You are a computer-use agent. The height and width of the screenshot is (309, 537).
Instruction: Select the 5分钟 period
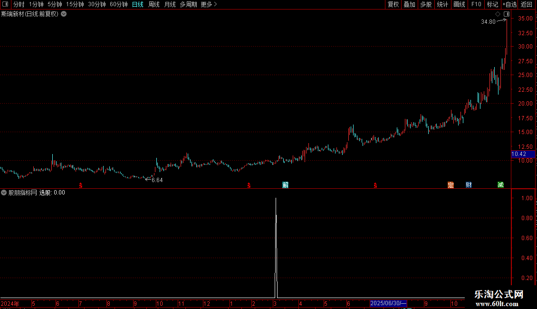[x=55, y=4]
